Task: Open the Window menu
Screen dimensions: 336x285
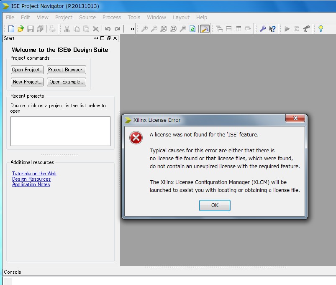Action: tap(156, 17)
